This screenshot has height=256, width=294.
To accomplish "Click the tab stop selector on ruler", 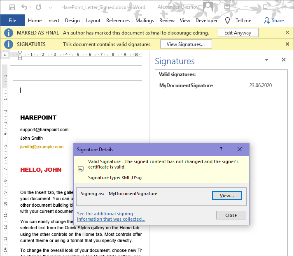I will [x=5, y=55].
